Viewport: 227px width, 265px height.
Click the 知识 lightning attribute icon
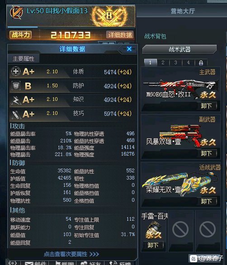[x=16, y=100]
